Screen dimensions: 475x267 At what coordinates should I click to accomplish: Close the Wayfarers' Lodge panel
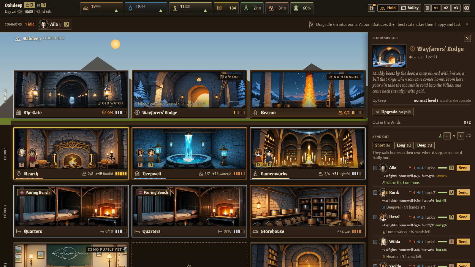467,38
